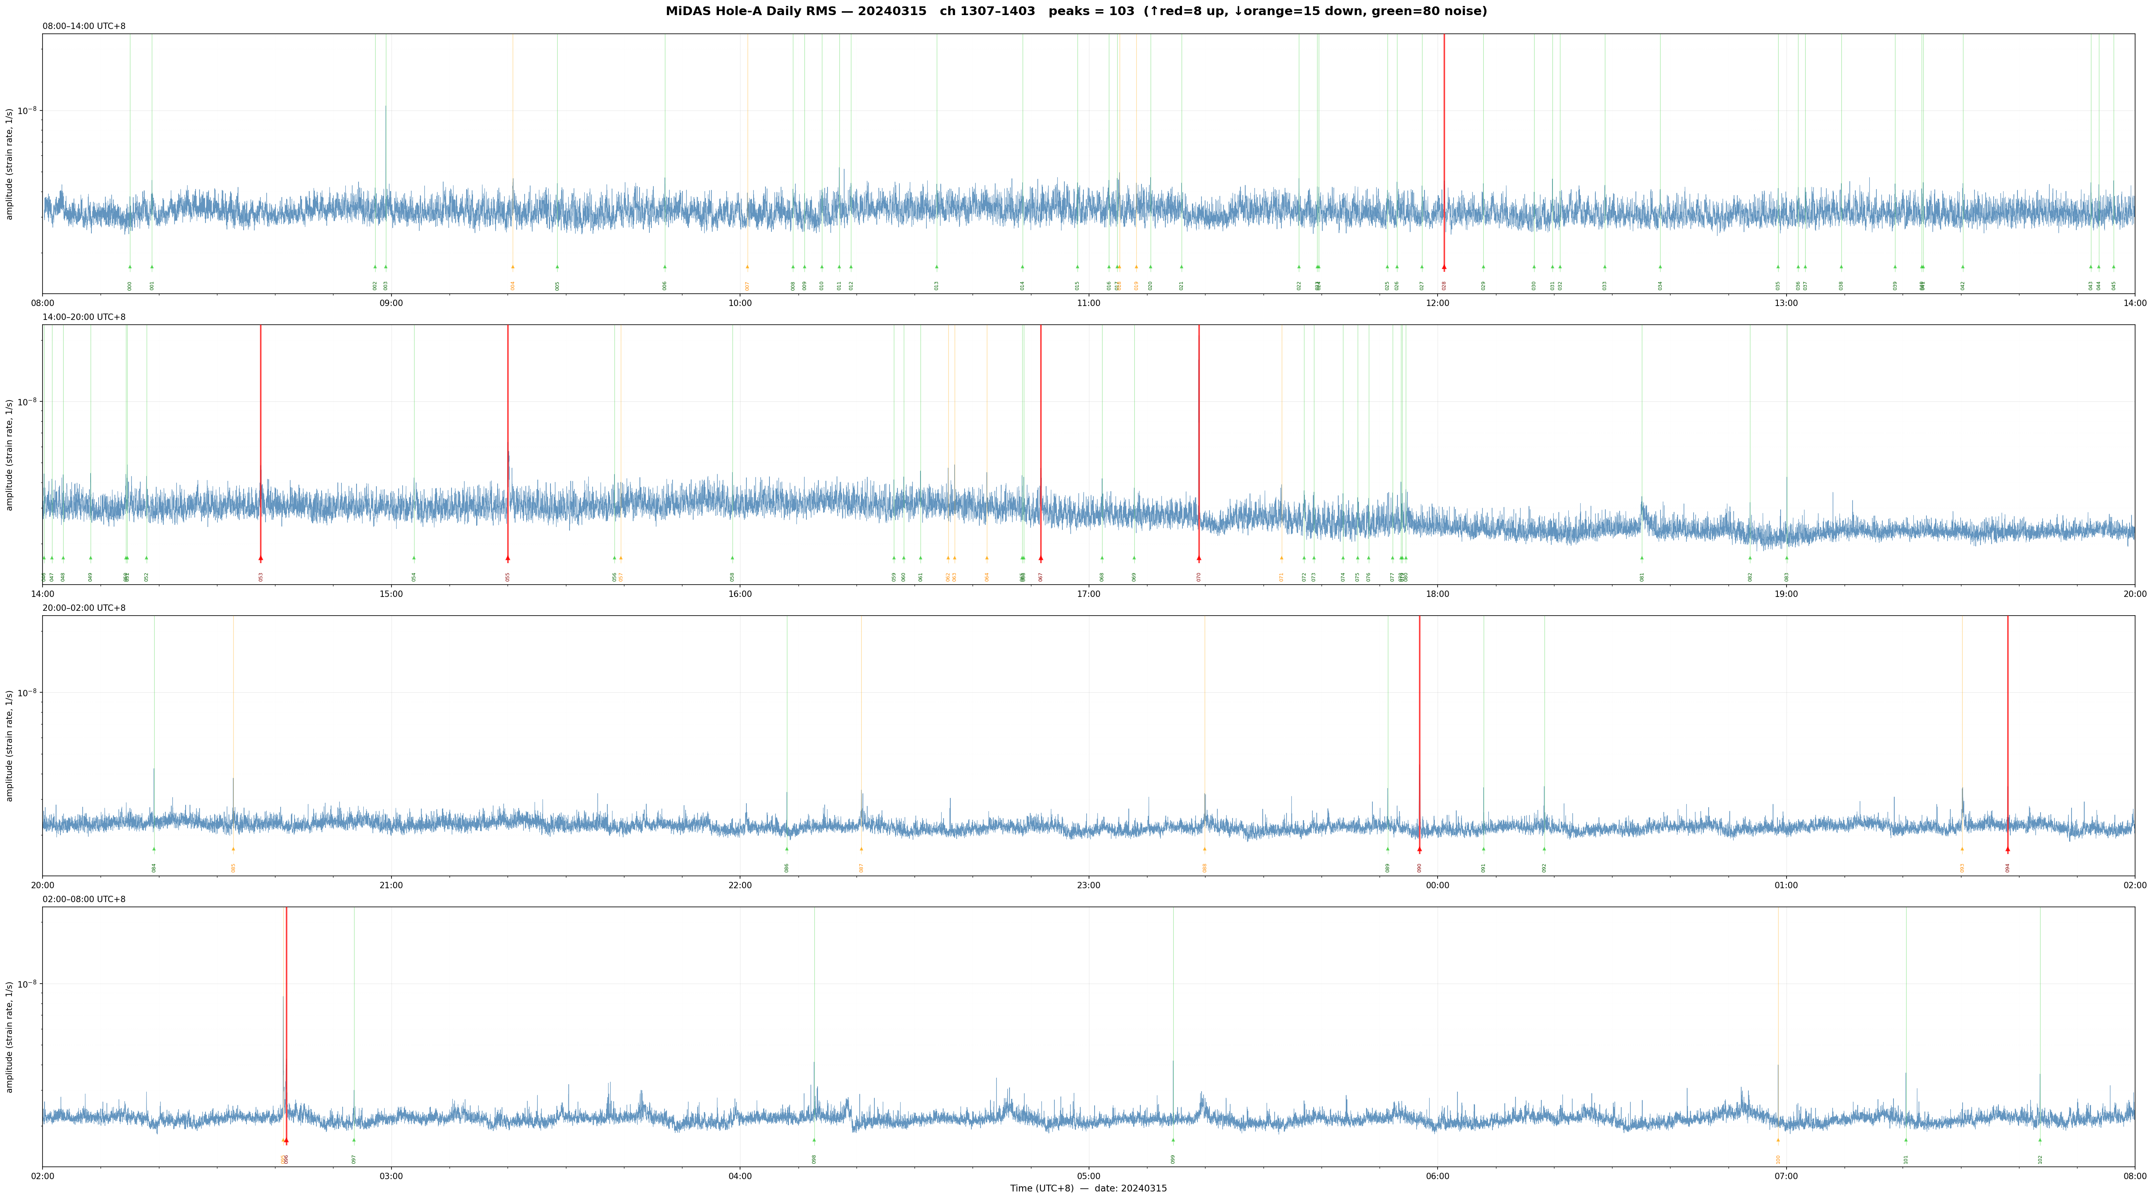Click the red peak number label 094
2153x1199 pixels.
click(x=2008, y=867)
